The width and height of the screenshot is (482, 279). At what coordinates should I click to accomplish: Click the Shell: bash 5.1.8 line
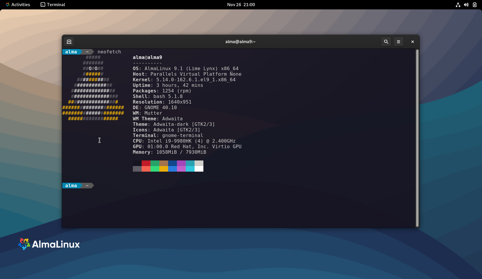(158, 97)
